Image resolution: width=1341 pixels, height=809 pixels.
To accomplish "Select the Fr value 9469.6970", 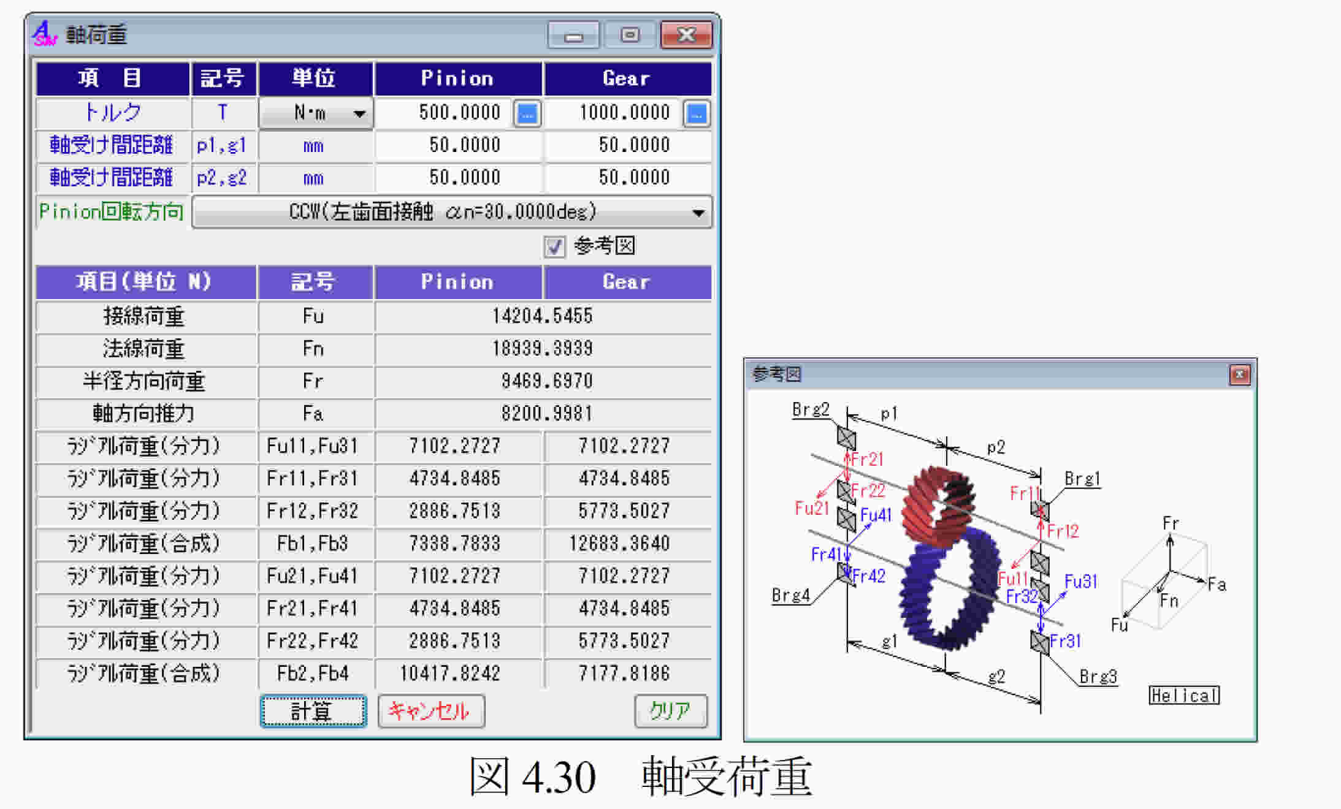I will tap(547, 381).
